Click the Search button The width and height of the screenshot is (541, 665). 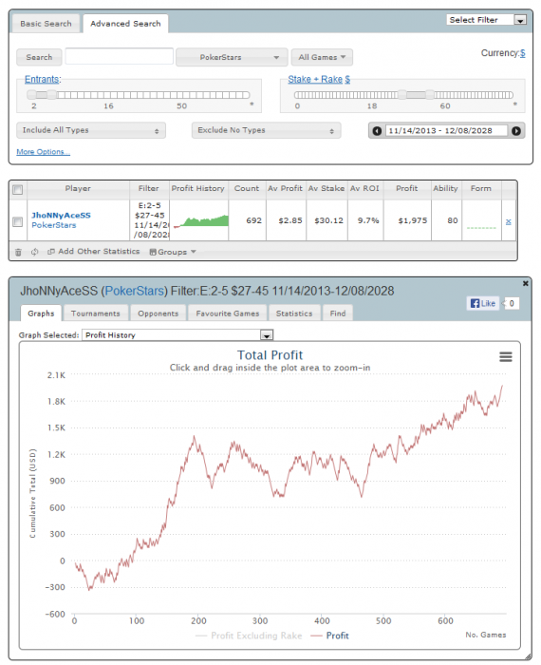tap(39, 57)
